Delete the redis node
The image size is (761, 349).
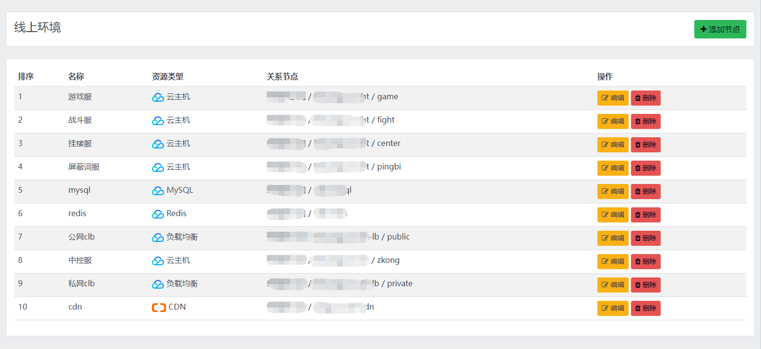[646, 215]
